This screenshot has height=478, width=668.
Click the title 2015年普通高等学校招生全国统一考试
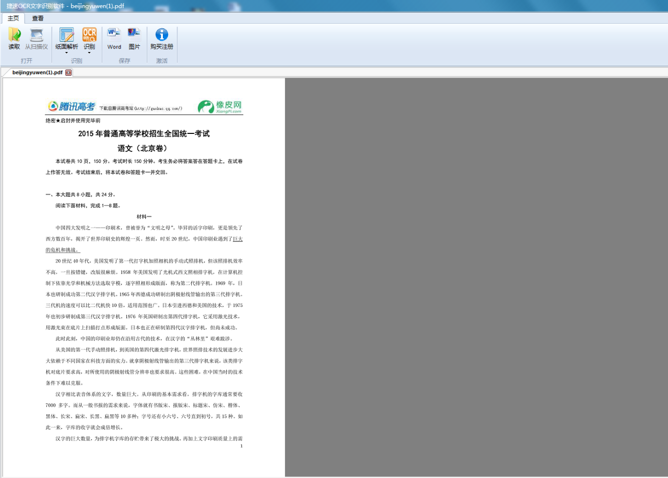(x=144, y=134)
